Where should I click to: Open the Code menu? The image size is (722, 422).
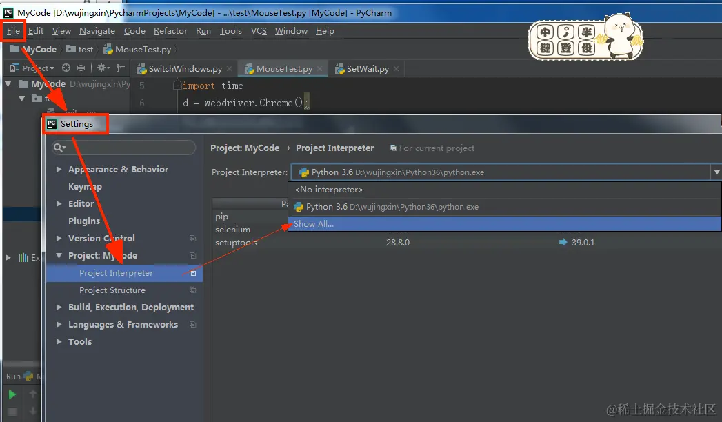[134, 31]
